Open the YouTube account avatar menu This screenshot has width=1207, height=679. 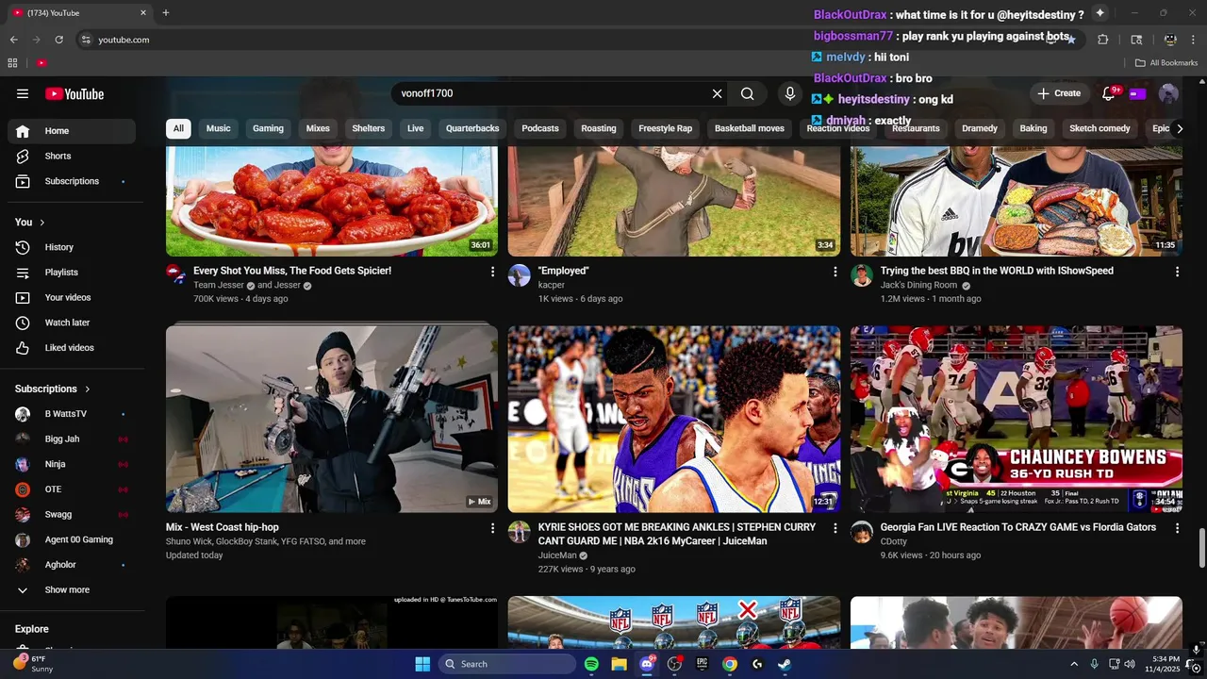1168,93
